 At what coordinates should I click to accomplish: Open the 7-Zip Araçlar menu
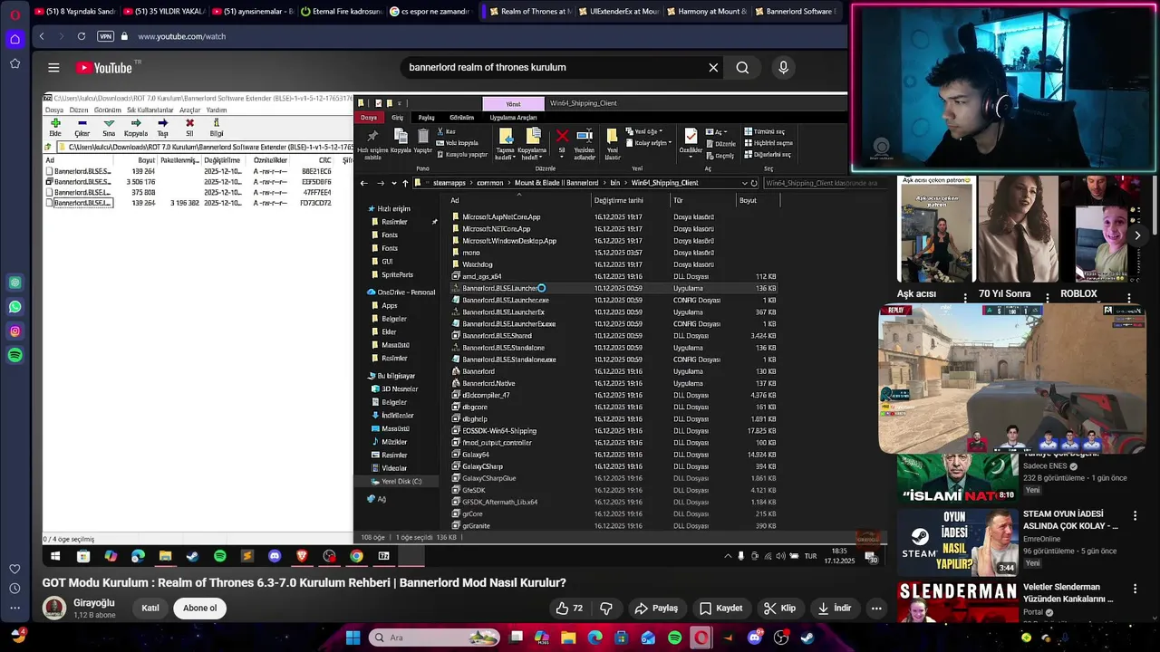pyautogui.click(x=189, y=110)
